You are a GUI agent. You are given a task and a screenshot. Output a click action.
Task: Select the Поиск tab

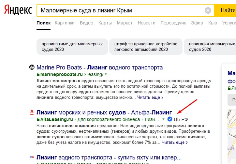pyautogui.click(x=43, y=23)
